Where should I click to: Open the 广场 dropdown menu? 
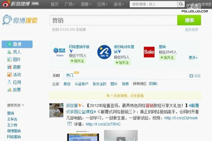point(70,4)
